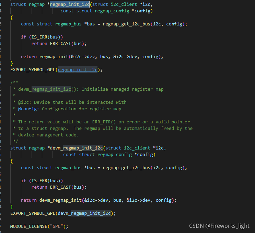The height and width of the screenshot is (233, 255).
Task: Click the @i2c: doc comment tag
Action: click(24, 102)
